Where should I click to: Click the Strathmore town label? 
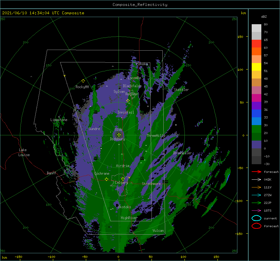pos(151,184)
